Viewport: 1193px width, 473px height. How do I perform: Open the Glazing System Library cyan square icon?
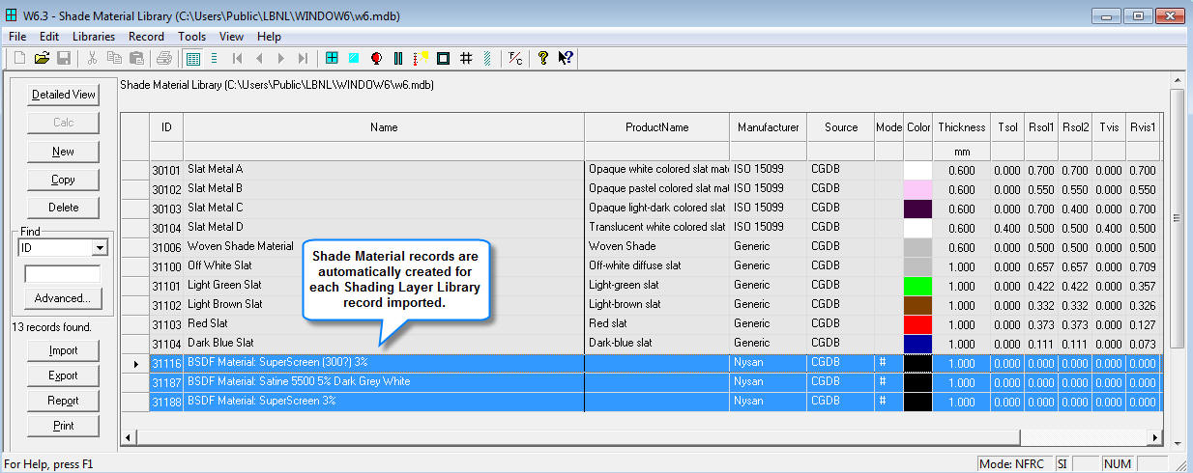coord(354,58)
